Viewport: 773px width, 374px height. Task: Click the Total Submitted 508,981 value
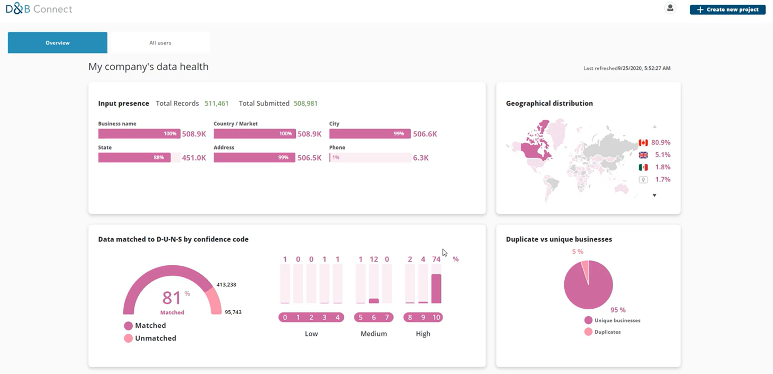pyautogui.click(x=305, y=103)
